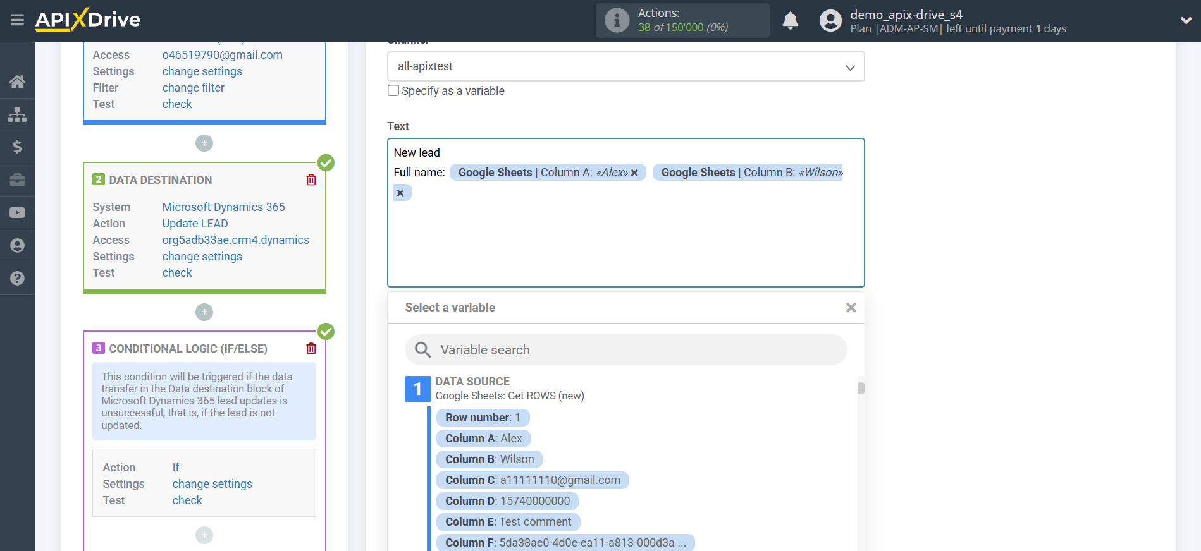Click change settings in Conditional Logic block
The height and width of the screenshot is (551, 1201).
pos(212,484)
